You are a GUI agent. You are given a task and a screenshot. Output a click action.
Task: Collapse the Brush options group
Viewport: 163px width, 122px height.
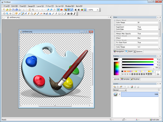[x=115, y=25]
